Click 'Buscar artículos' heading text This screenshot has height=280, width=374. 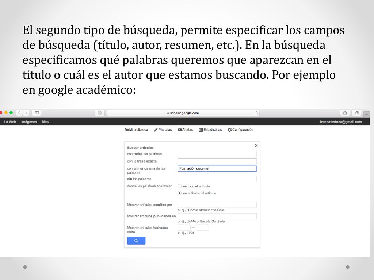click(x=140, y=148)
